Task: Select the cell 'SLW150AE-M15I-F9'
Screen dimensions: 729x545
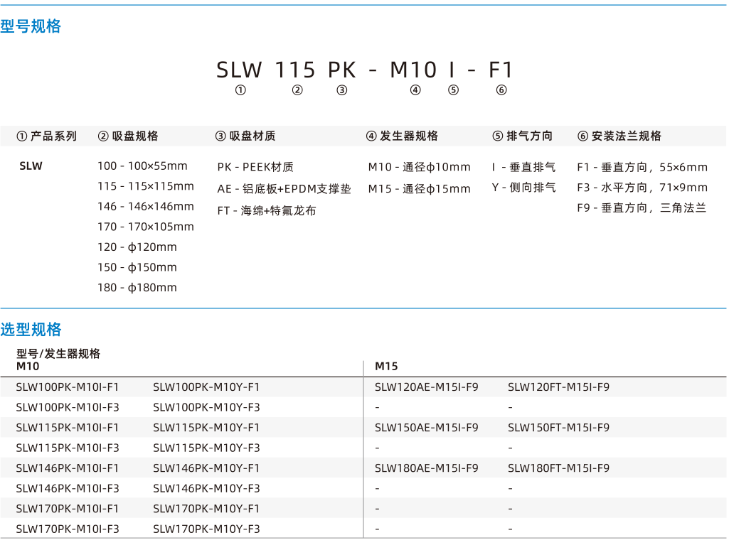Action: tap(426, 428)
